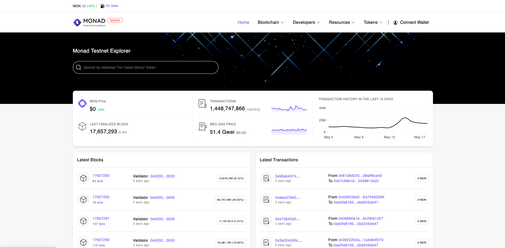Image resolution: width=505 pixels, height=248 pixels.
Task: Click the 60,747,495 (40.50%) gas badge
Action: [230, 200]
